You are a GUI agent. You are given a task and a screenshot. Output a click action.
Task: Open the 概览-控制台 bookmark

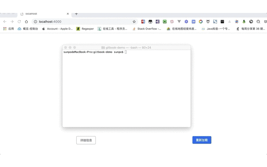[28, 29]
